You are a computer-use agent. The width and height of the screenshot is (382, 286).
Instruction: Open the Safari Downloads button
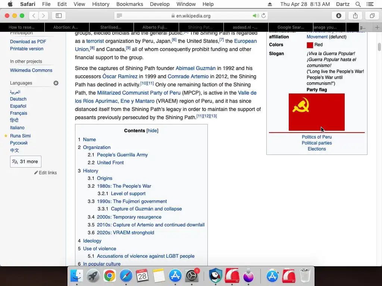(339, 16)
